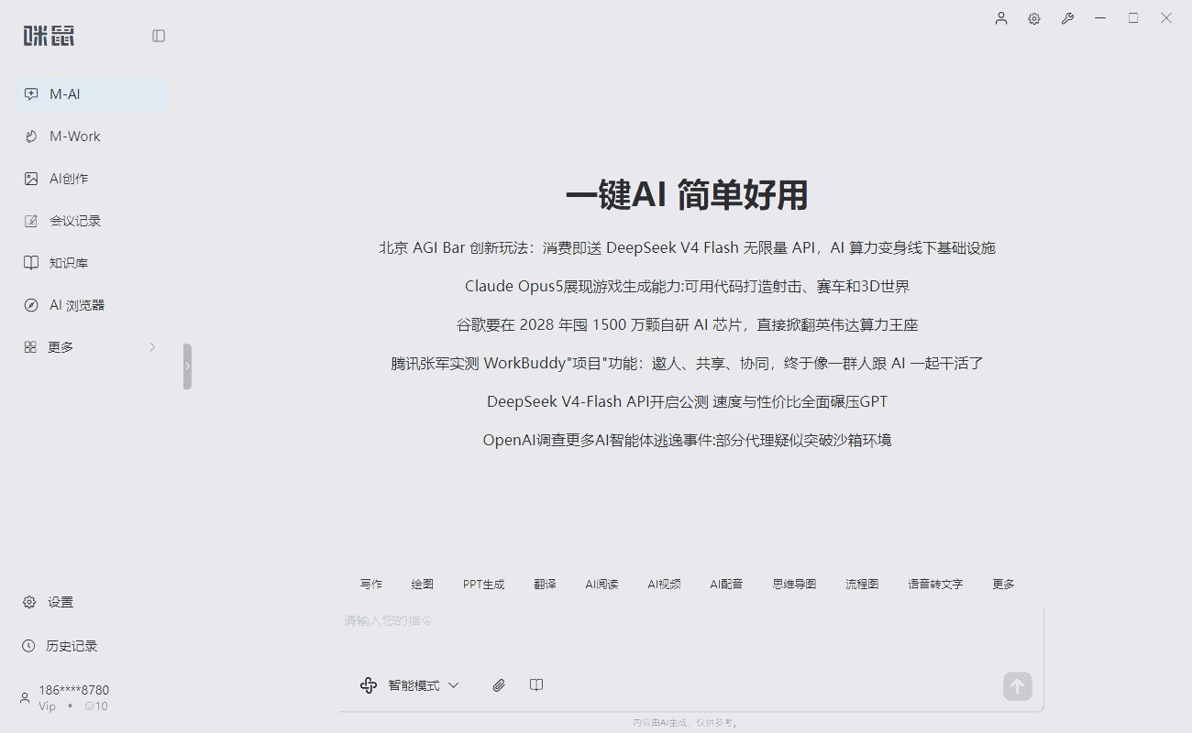Click the 一键AI 简单好用 heading
This screenshot has height=733, width=1192.
(688, 195)
